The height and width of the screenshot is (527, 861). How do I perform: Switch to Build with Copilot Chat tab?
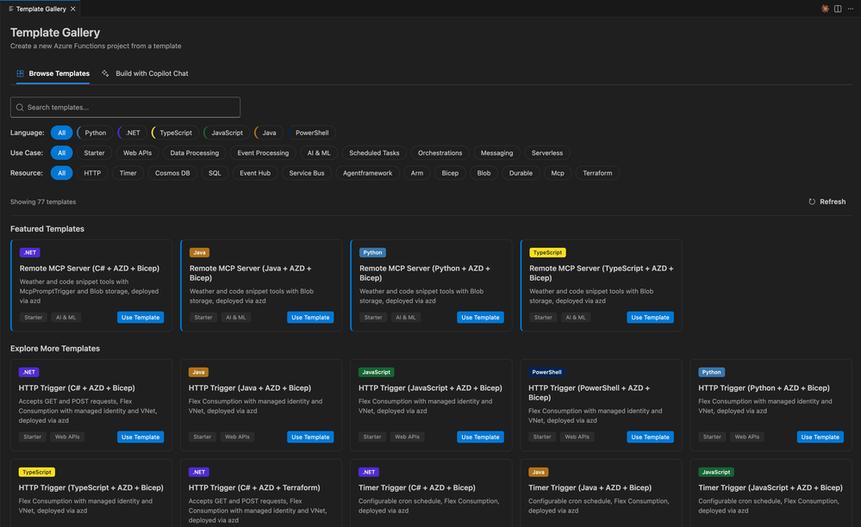click(146, 73)
